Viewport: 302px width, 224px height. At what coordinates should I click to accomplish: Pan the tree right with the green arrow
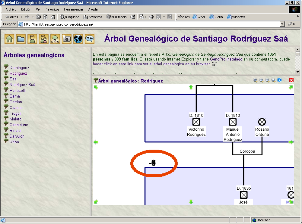291,142
